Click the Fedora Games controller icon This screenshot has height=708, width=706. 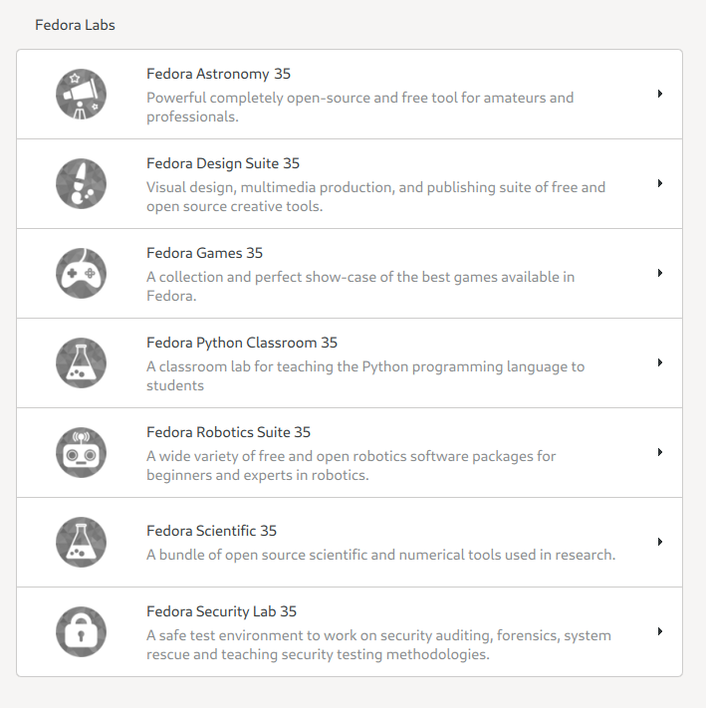point(81,273)
